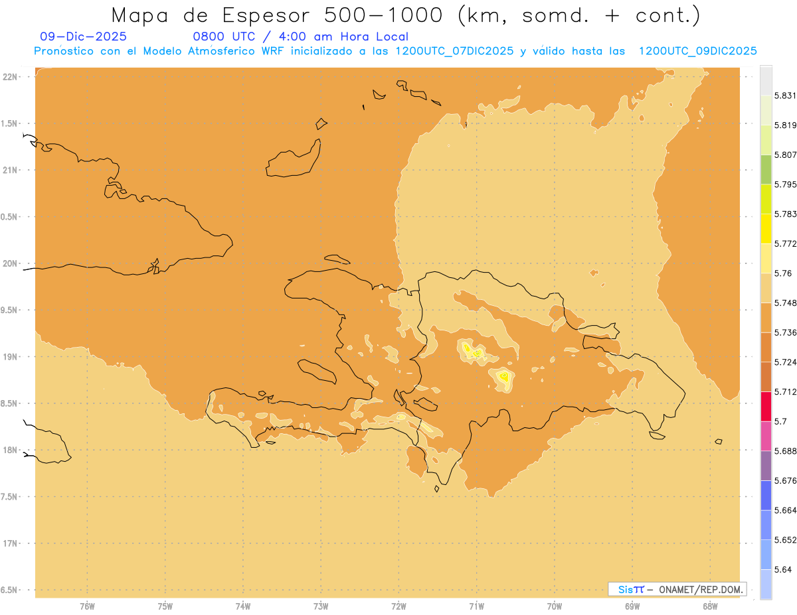The image size is (797, 615).
Task: Select the date label '09-Dic-2025'
Action: click(x=83, y=37)
